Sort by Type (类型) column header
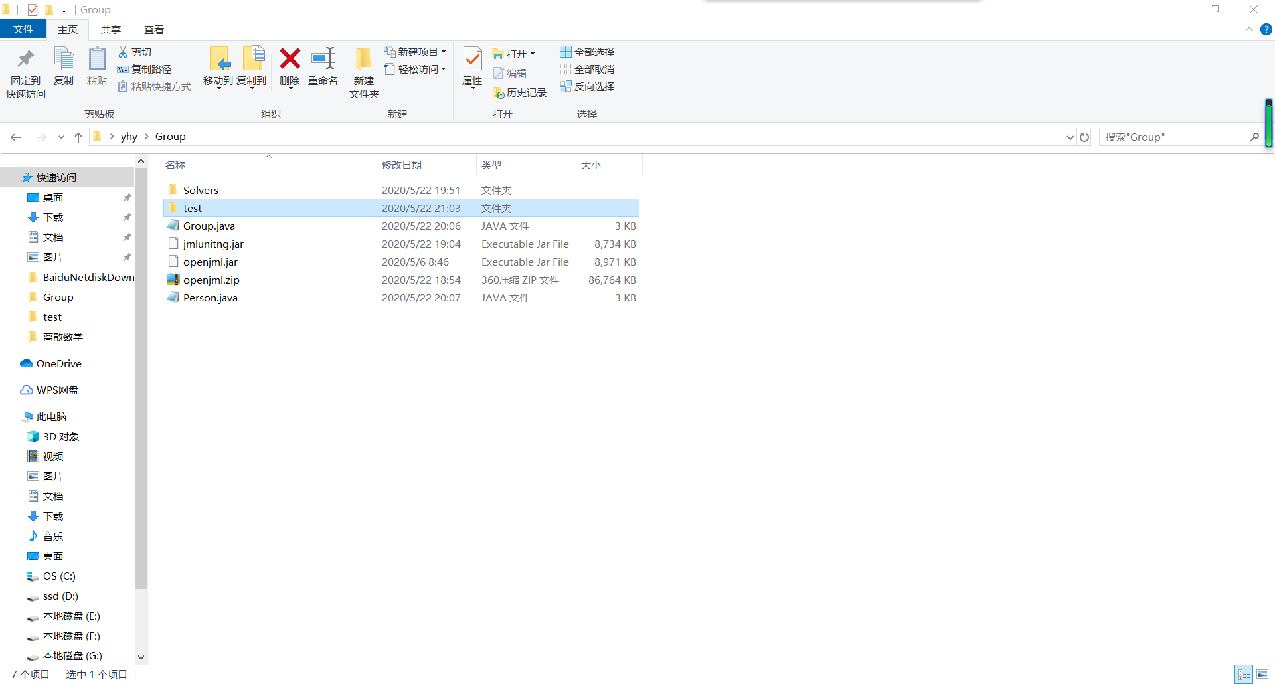 coord(491,165)
